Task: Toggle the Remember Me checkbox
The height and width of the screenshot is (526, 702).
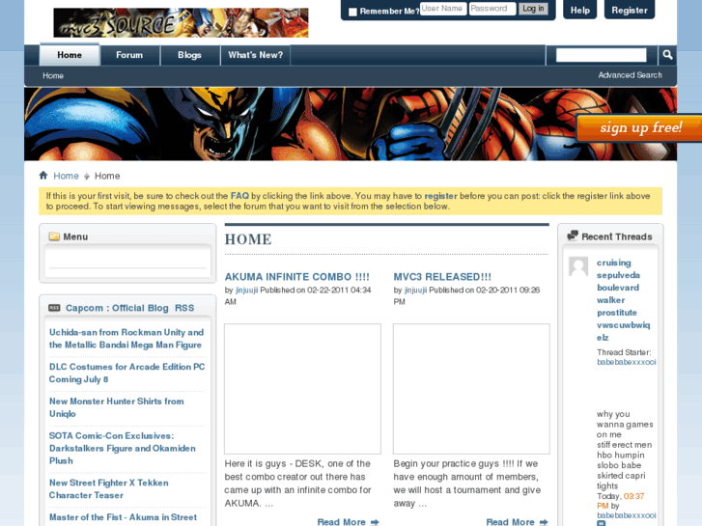Action: 352,12
